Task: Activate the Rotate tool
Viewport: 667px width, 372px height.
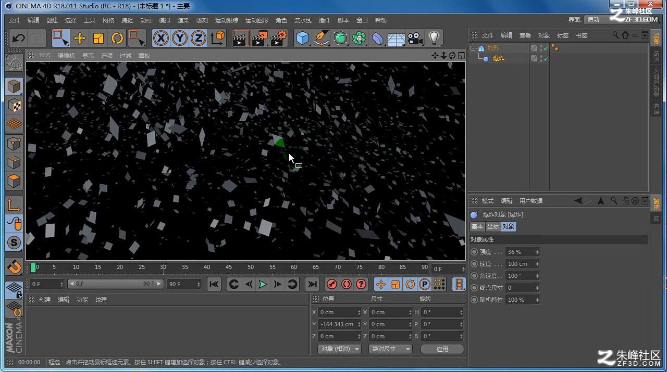Action: click(117, 38)
